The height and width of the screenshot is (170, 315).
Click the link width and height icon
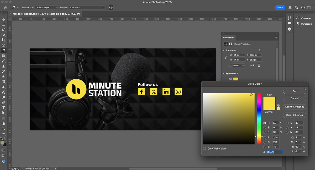[x=225, y=57]
